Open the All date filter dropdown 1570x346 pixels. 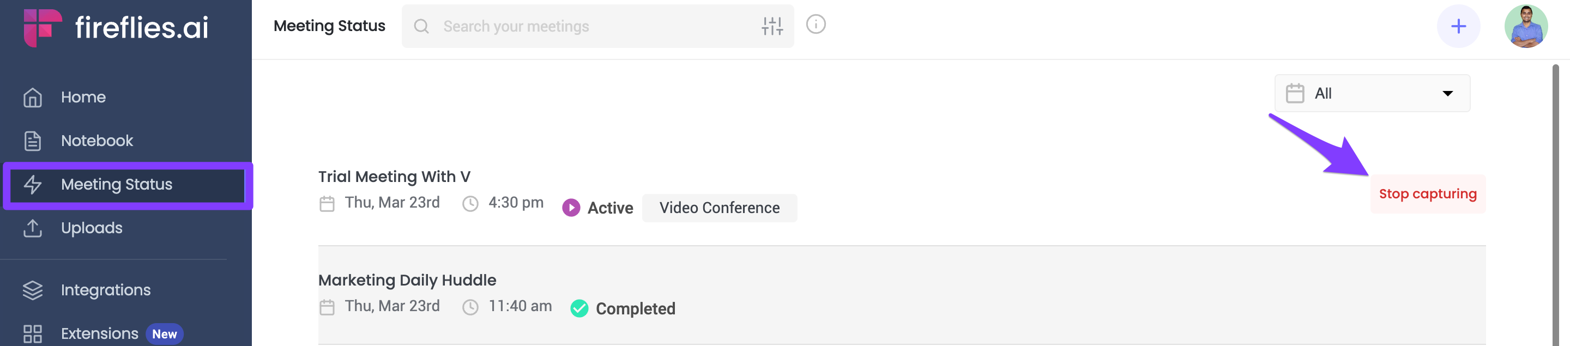click(1372, 93)
